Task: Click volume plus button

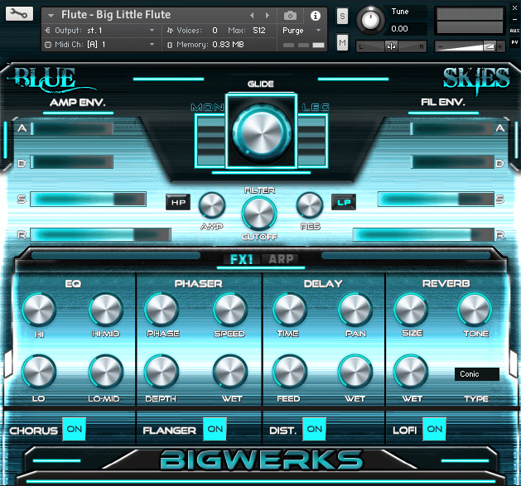Action: [x=499, y=47]
